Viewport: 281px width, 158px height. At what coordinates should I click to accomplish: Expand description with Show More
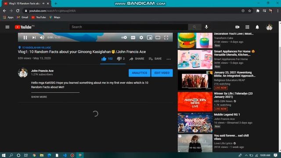(39, 97)
